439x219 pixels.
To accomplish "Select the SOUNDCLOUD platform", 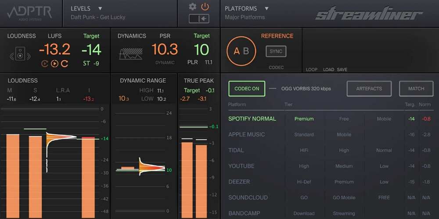I will point(248,198).
